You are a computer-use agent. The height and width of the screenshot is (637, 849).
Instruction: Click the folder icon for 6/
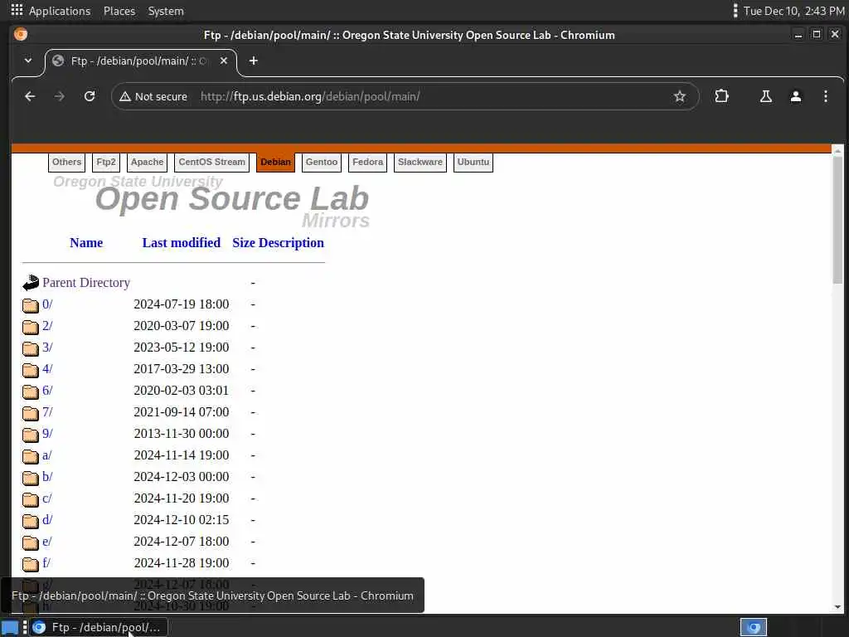[31, 391]
